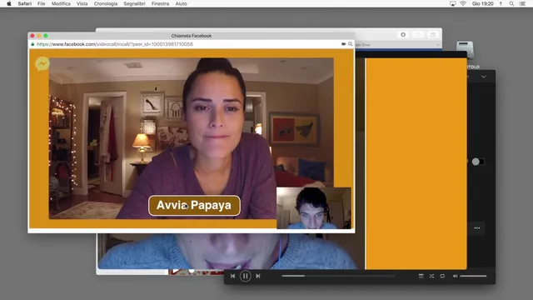Click the Avvia Papaya button
The width and height of the screenshot is (533, 300).
(194, 206)
